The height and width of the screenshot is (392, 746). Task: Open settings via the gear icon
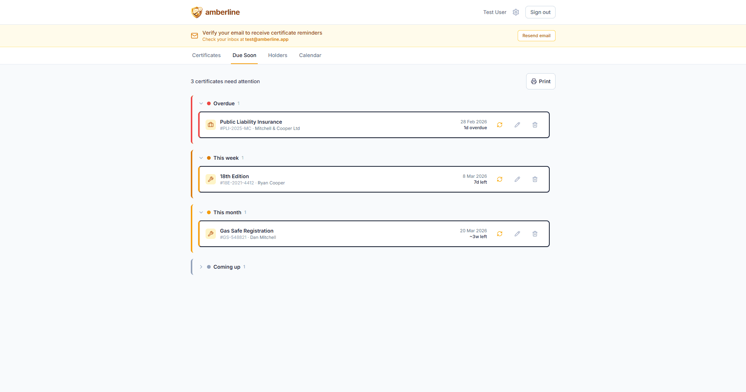[x=515, y=12]
